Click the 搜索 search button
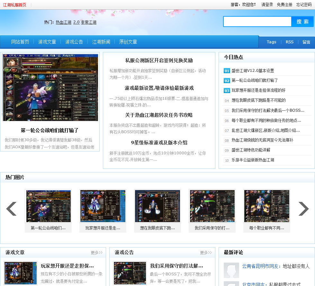Screen dimensions: 315x286 [x=302, y=22]
